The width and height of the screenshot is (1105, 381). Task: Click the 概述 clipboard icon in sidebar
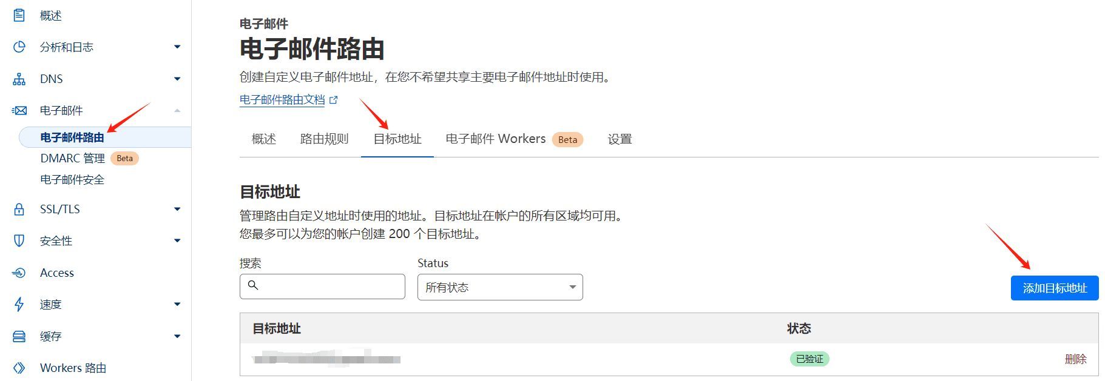pyautogui.click(x=19, y=15)
